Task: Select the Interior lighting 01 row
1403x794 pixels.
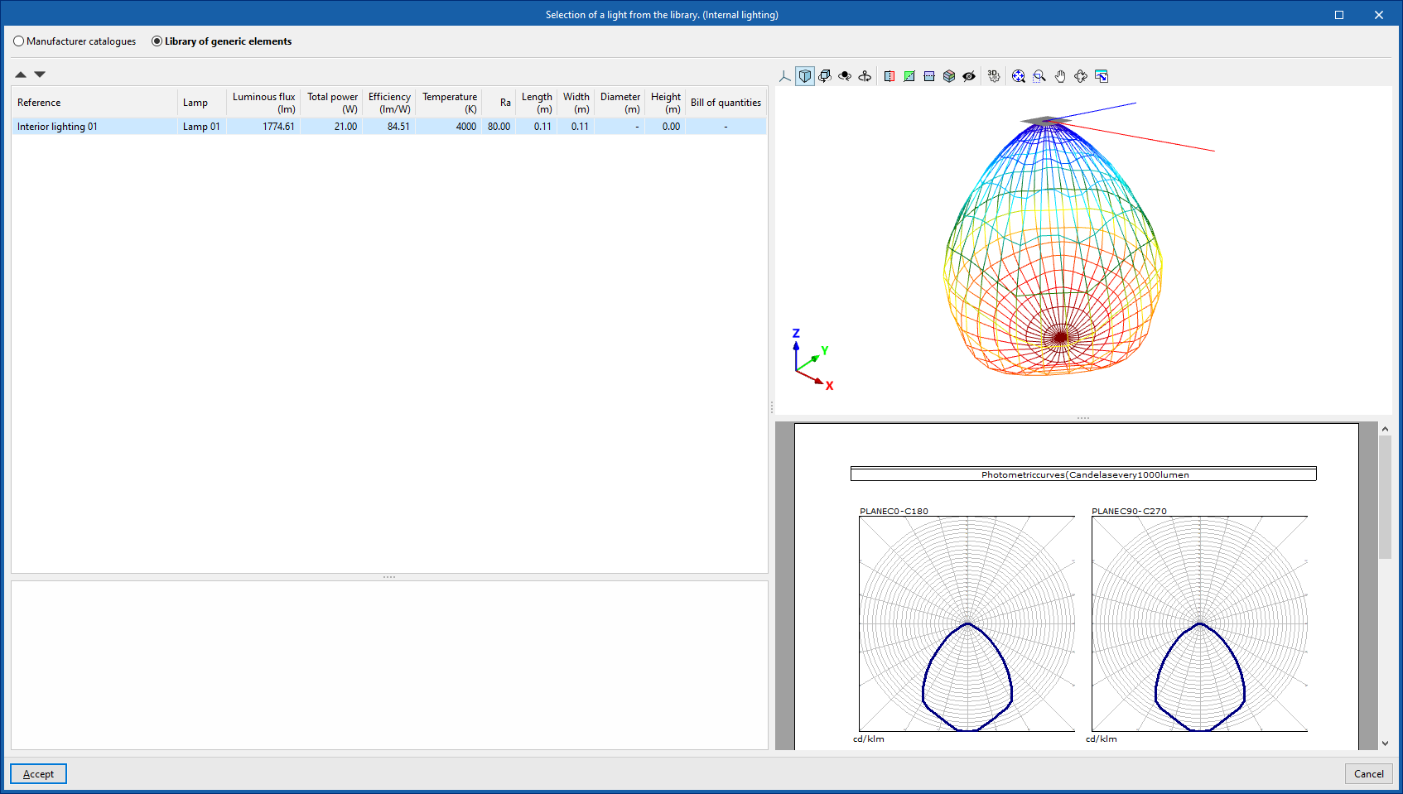Action: click(58, 127)
